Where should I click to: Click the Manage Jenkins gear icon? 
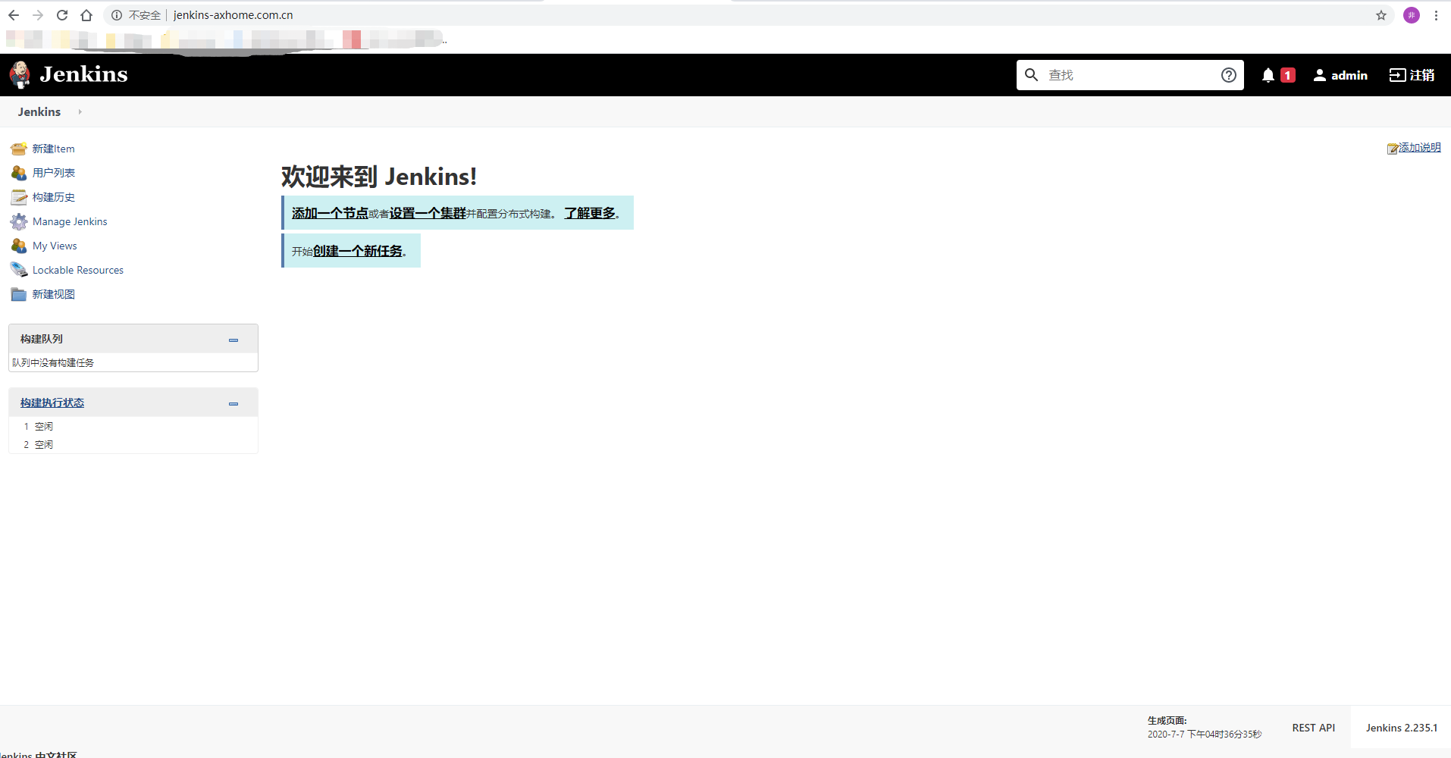(19, 221)
